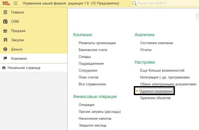Open Удаление объектов

(x=155, y=98)
